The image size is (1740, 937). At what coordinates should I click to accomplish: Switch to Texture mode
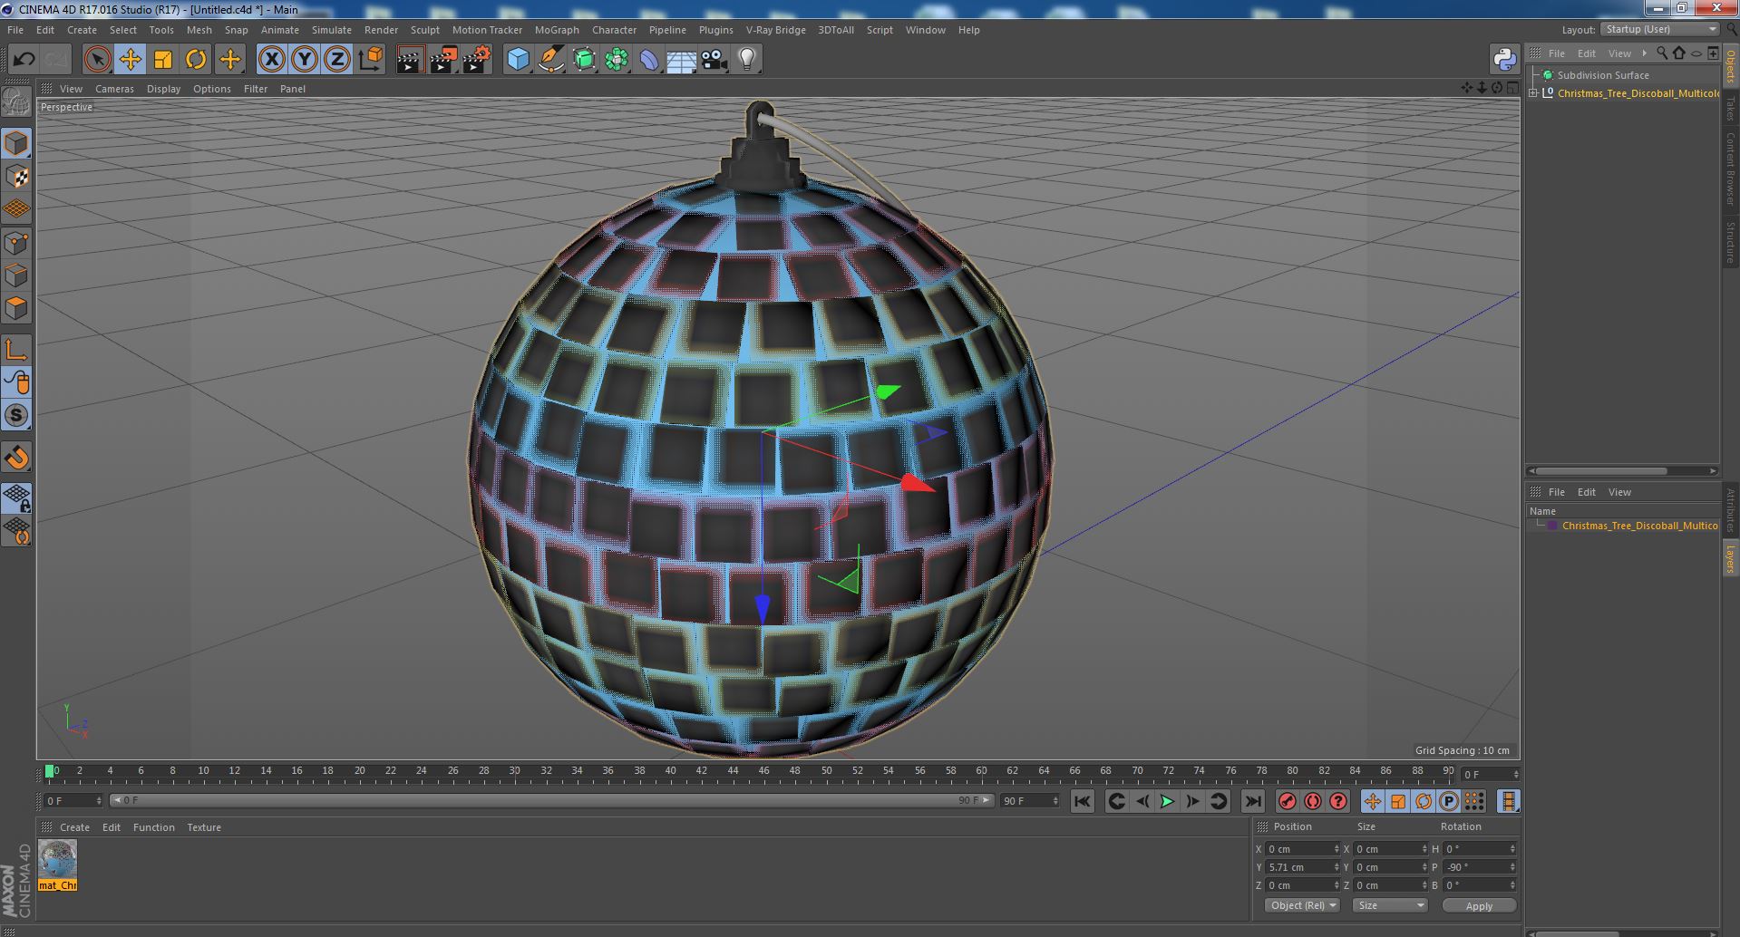coord(16,177)
